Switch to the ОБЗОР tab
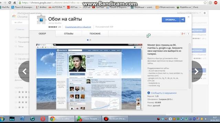Viewport: 220px width, 123px height. [42, 33]
